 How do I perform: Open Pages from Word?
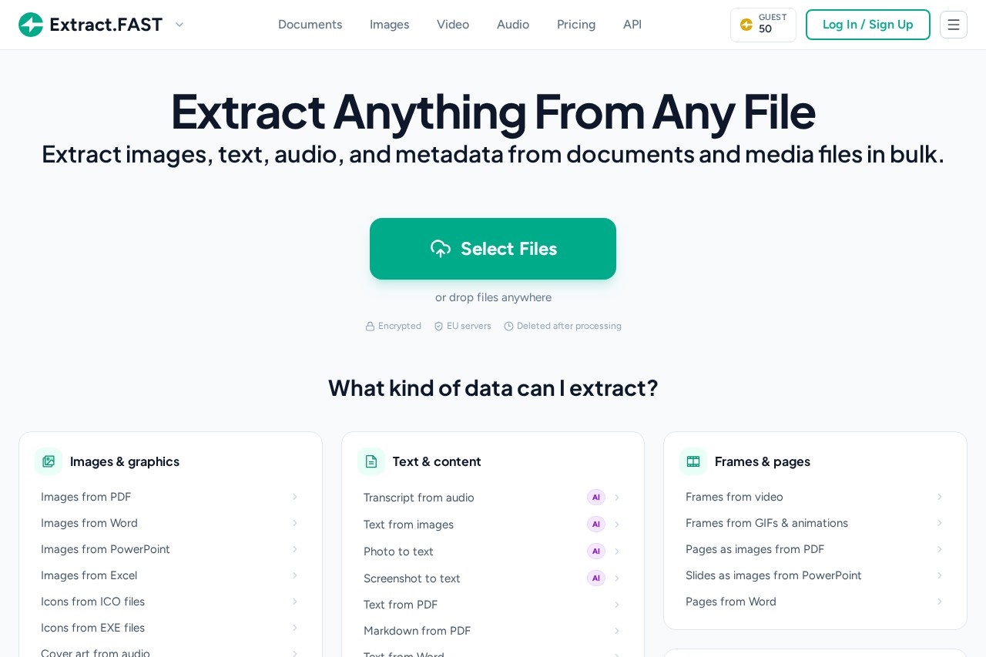[815, 602]
